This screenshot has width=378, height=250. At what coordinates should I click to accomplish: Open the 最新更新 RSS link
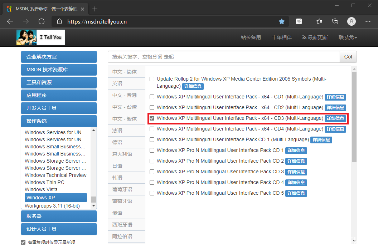[315, 37]
